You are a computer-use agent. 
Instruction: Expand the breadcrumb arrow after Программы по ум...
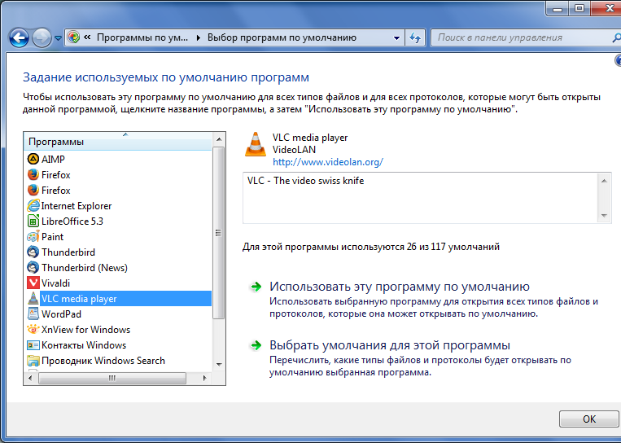(x=199, y=37)
